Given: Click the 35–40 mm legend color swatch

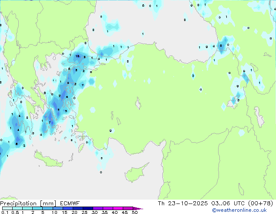Looking at the screenshot, I should click(108, 208).
